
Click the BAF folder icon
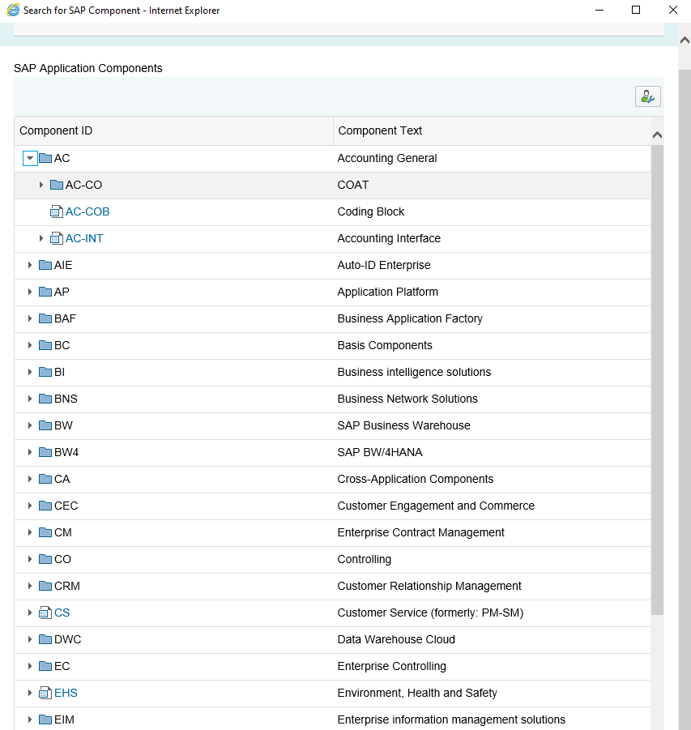point(45,318)
